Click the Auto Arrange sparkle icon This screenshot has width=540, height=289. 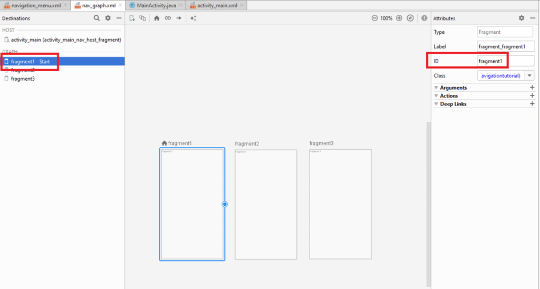(x=193, y=18)
